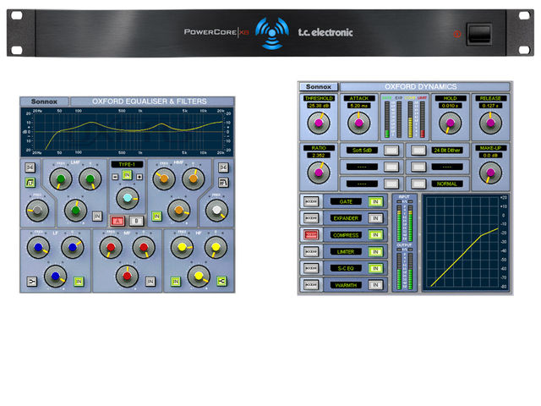Toggle the LIMITER section IN button

375,252
